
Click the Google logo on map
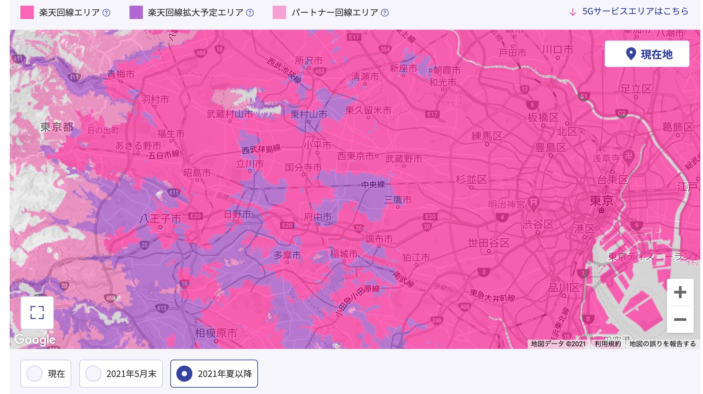[35, 340]
